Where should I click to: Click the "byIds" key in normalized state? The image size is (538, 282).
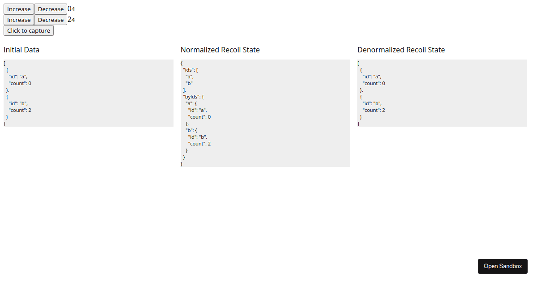(x=191, y=96)
